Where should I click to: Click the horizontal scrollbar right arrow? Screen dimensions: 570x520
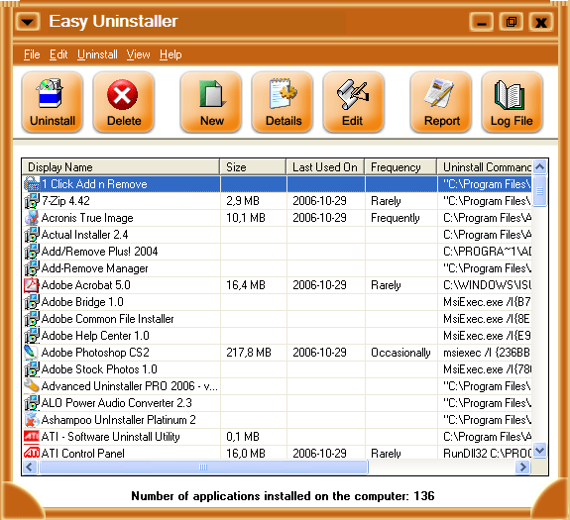[523, 467]
